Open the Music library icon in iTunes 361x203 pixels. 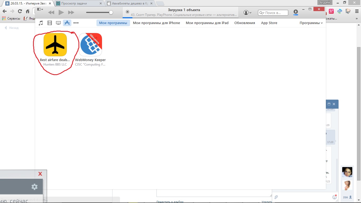tap(41, 23)
